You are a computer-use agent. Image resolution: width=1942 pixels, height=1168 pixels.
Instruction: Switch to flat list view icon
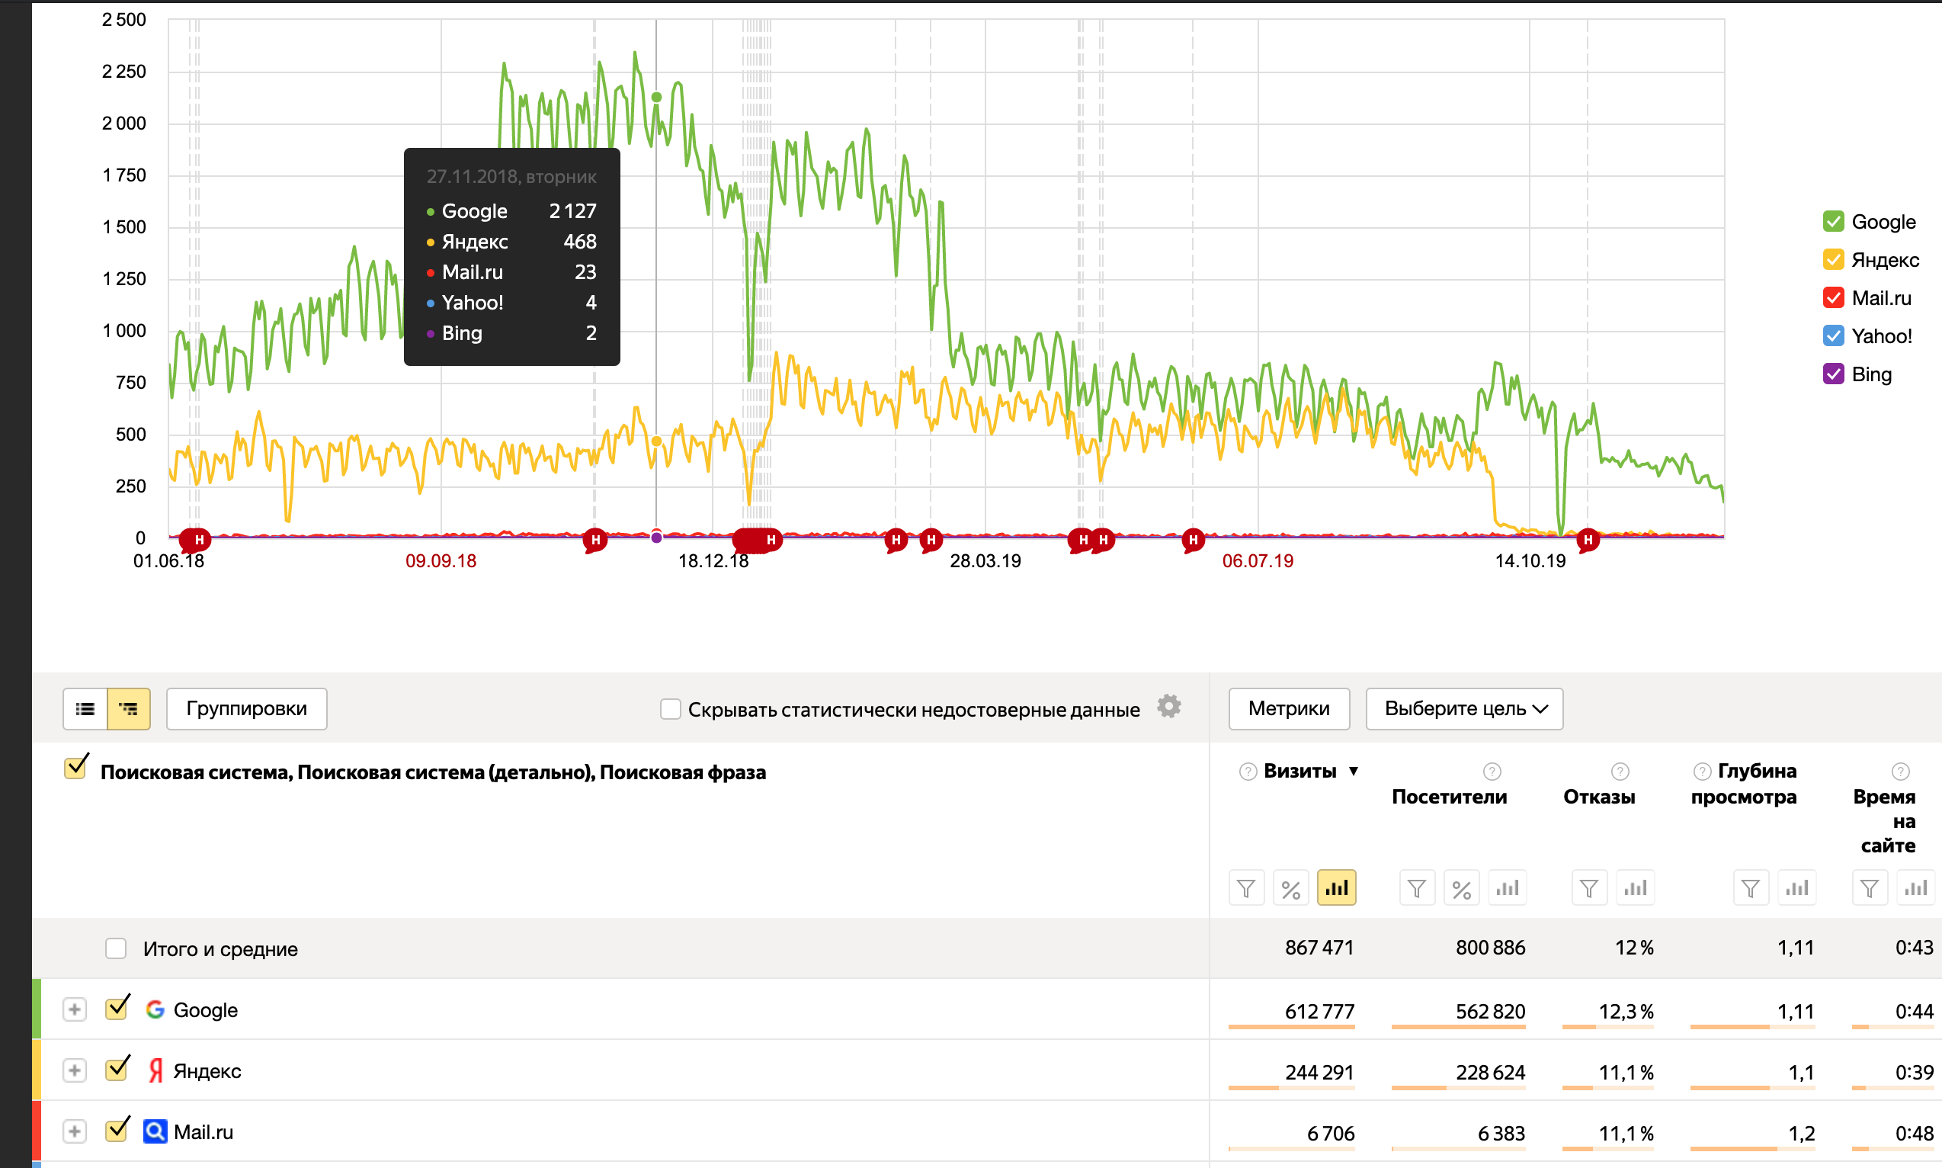click(85, 709)
